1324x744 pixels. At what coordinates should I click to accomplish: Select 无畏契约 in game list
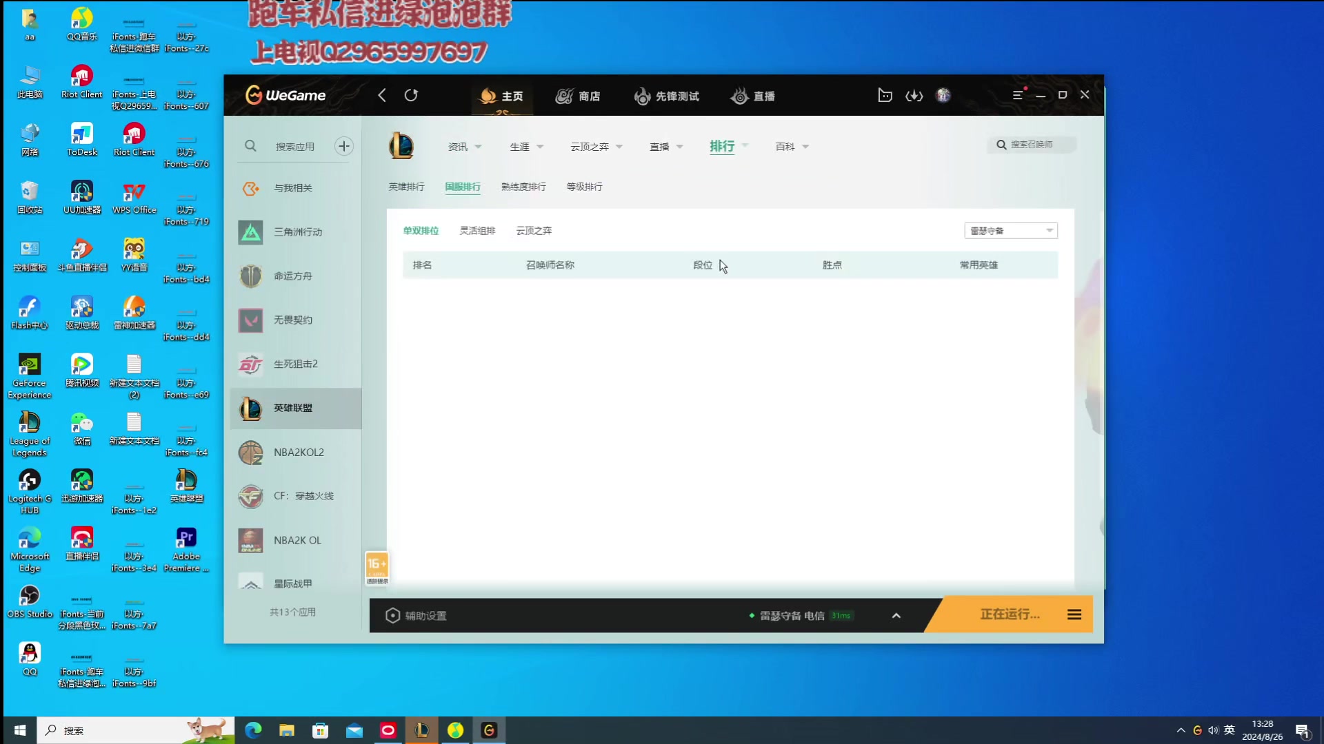click(296, 320)
